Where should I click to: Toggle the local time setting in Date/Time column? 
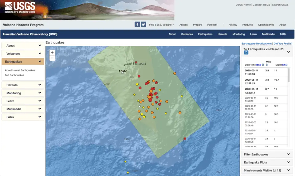(258, 65)
